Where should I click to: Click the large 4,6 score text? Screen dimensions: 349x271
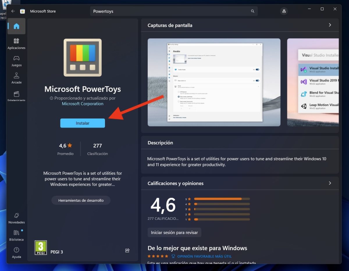click(163, 205)
